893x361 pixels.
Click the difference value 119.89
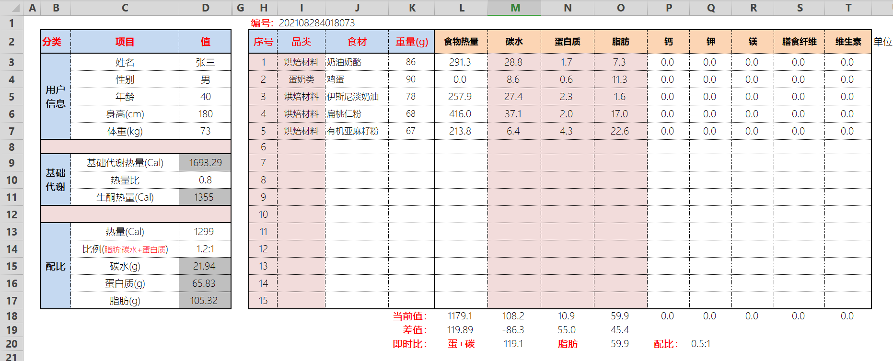(x=460, y=330)
